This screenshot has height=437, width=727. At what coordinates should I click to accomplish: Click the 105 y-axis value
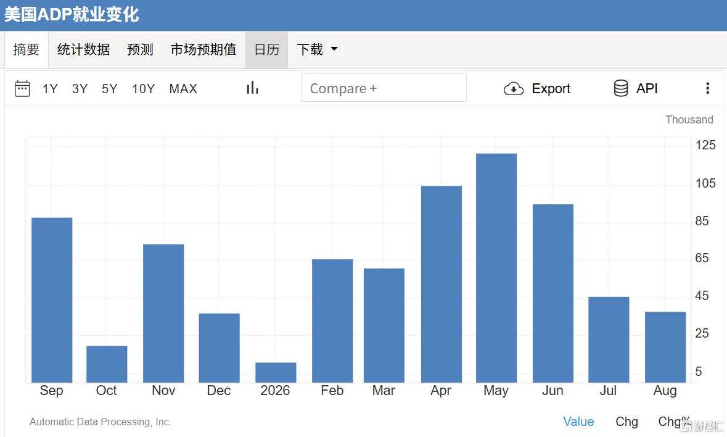pyautogui.click(x=705, y=183)
